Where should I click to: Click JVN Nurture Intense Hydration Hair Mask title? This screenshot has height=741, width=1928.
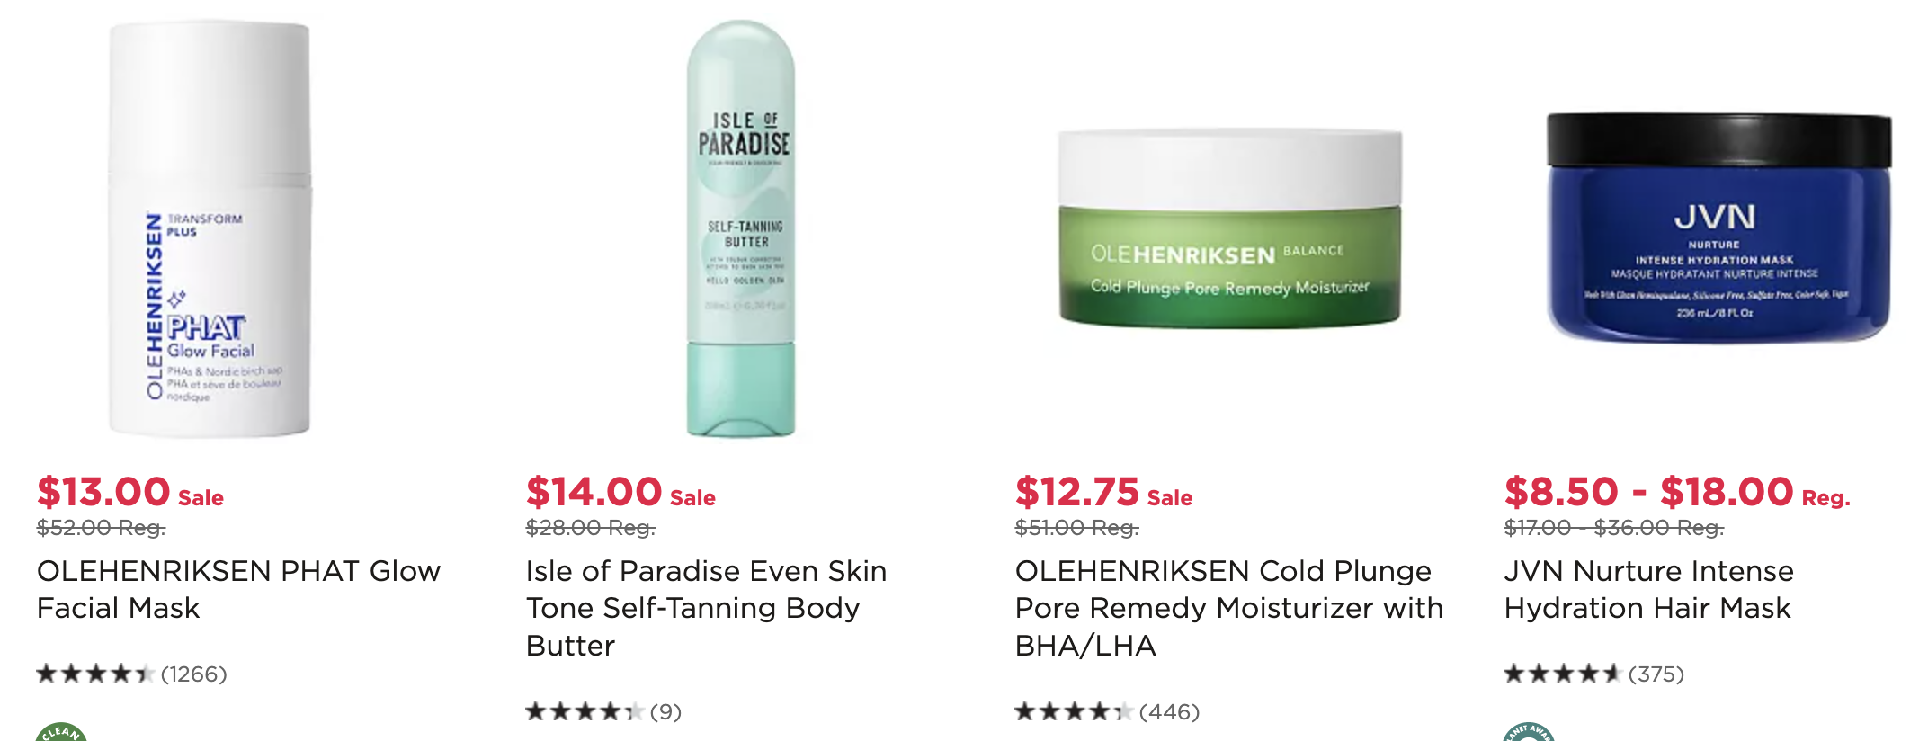click(1648, 589)
